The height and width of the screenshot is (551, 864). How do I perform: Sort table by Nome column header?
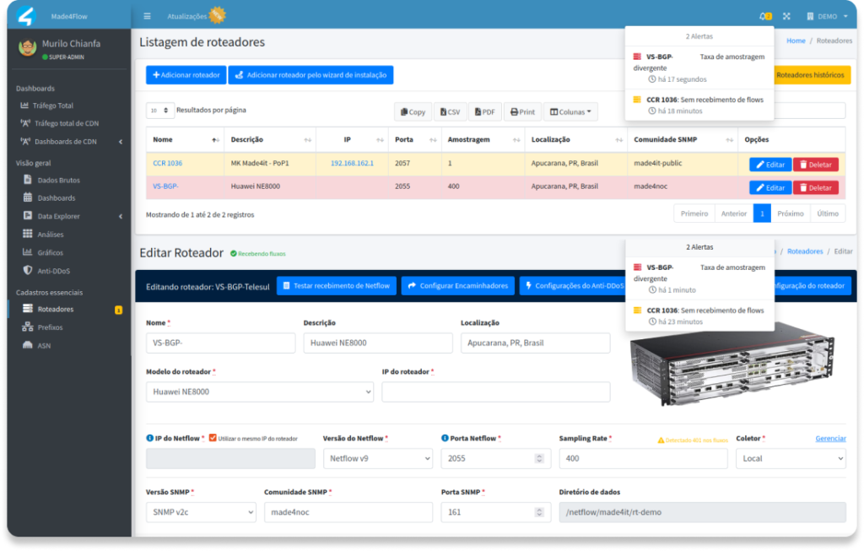(x=183, y=139)
